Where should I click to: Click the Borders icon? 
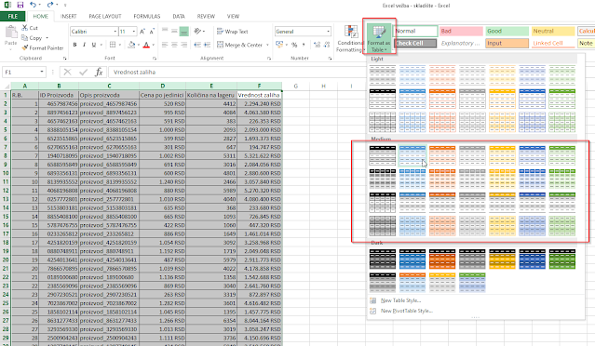113,45
